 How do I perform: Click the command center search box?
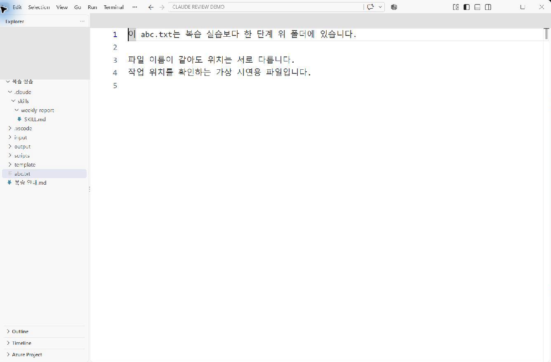(266, 7)
